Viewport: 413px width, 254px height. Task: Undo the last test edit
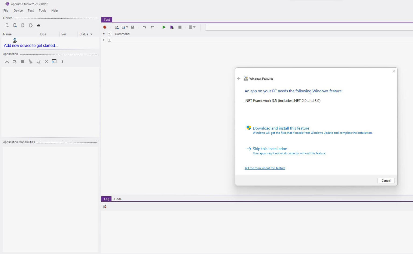coord(144,27)
